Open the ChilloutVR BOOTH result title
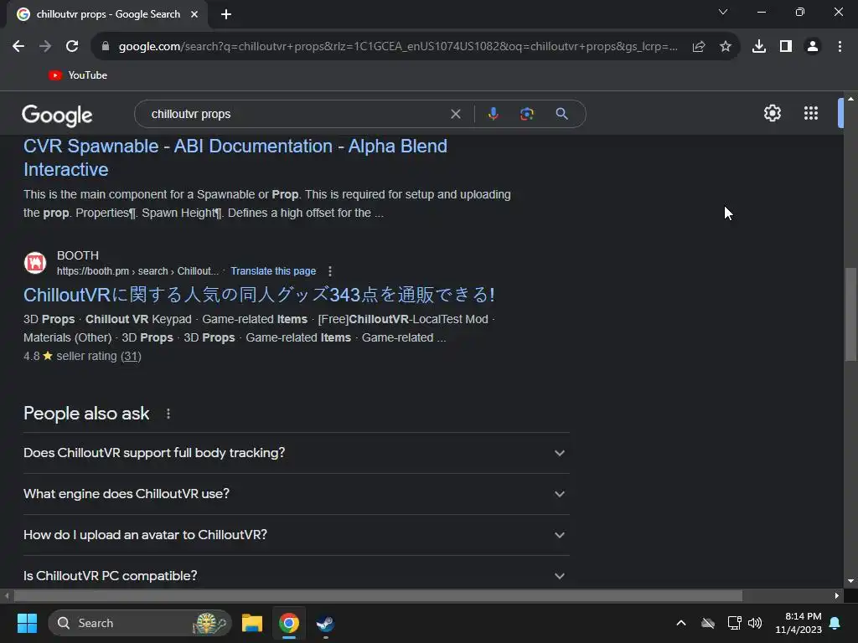 259,295
